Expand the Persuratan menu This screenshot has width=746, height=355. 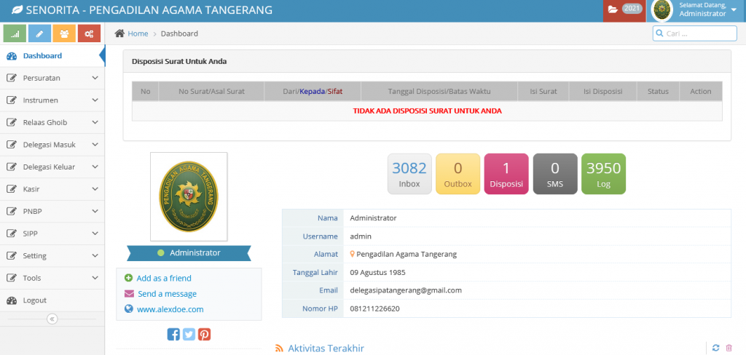[52, 78]
